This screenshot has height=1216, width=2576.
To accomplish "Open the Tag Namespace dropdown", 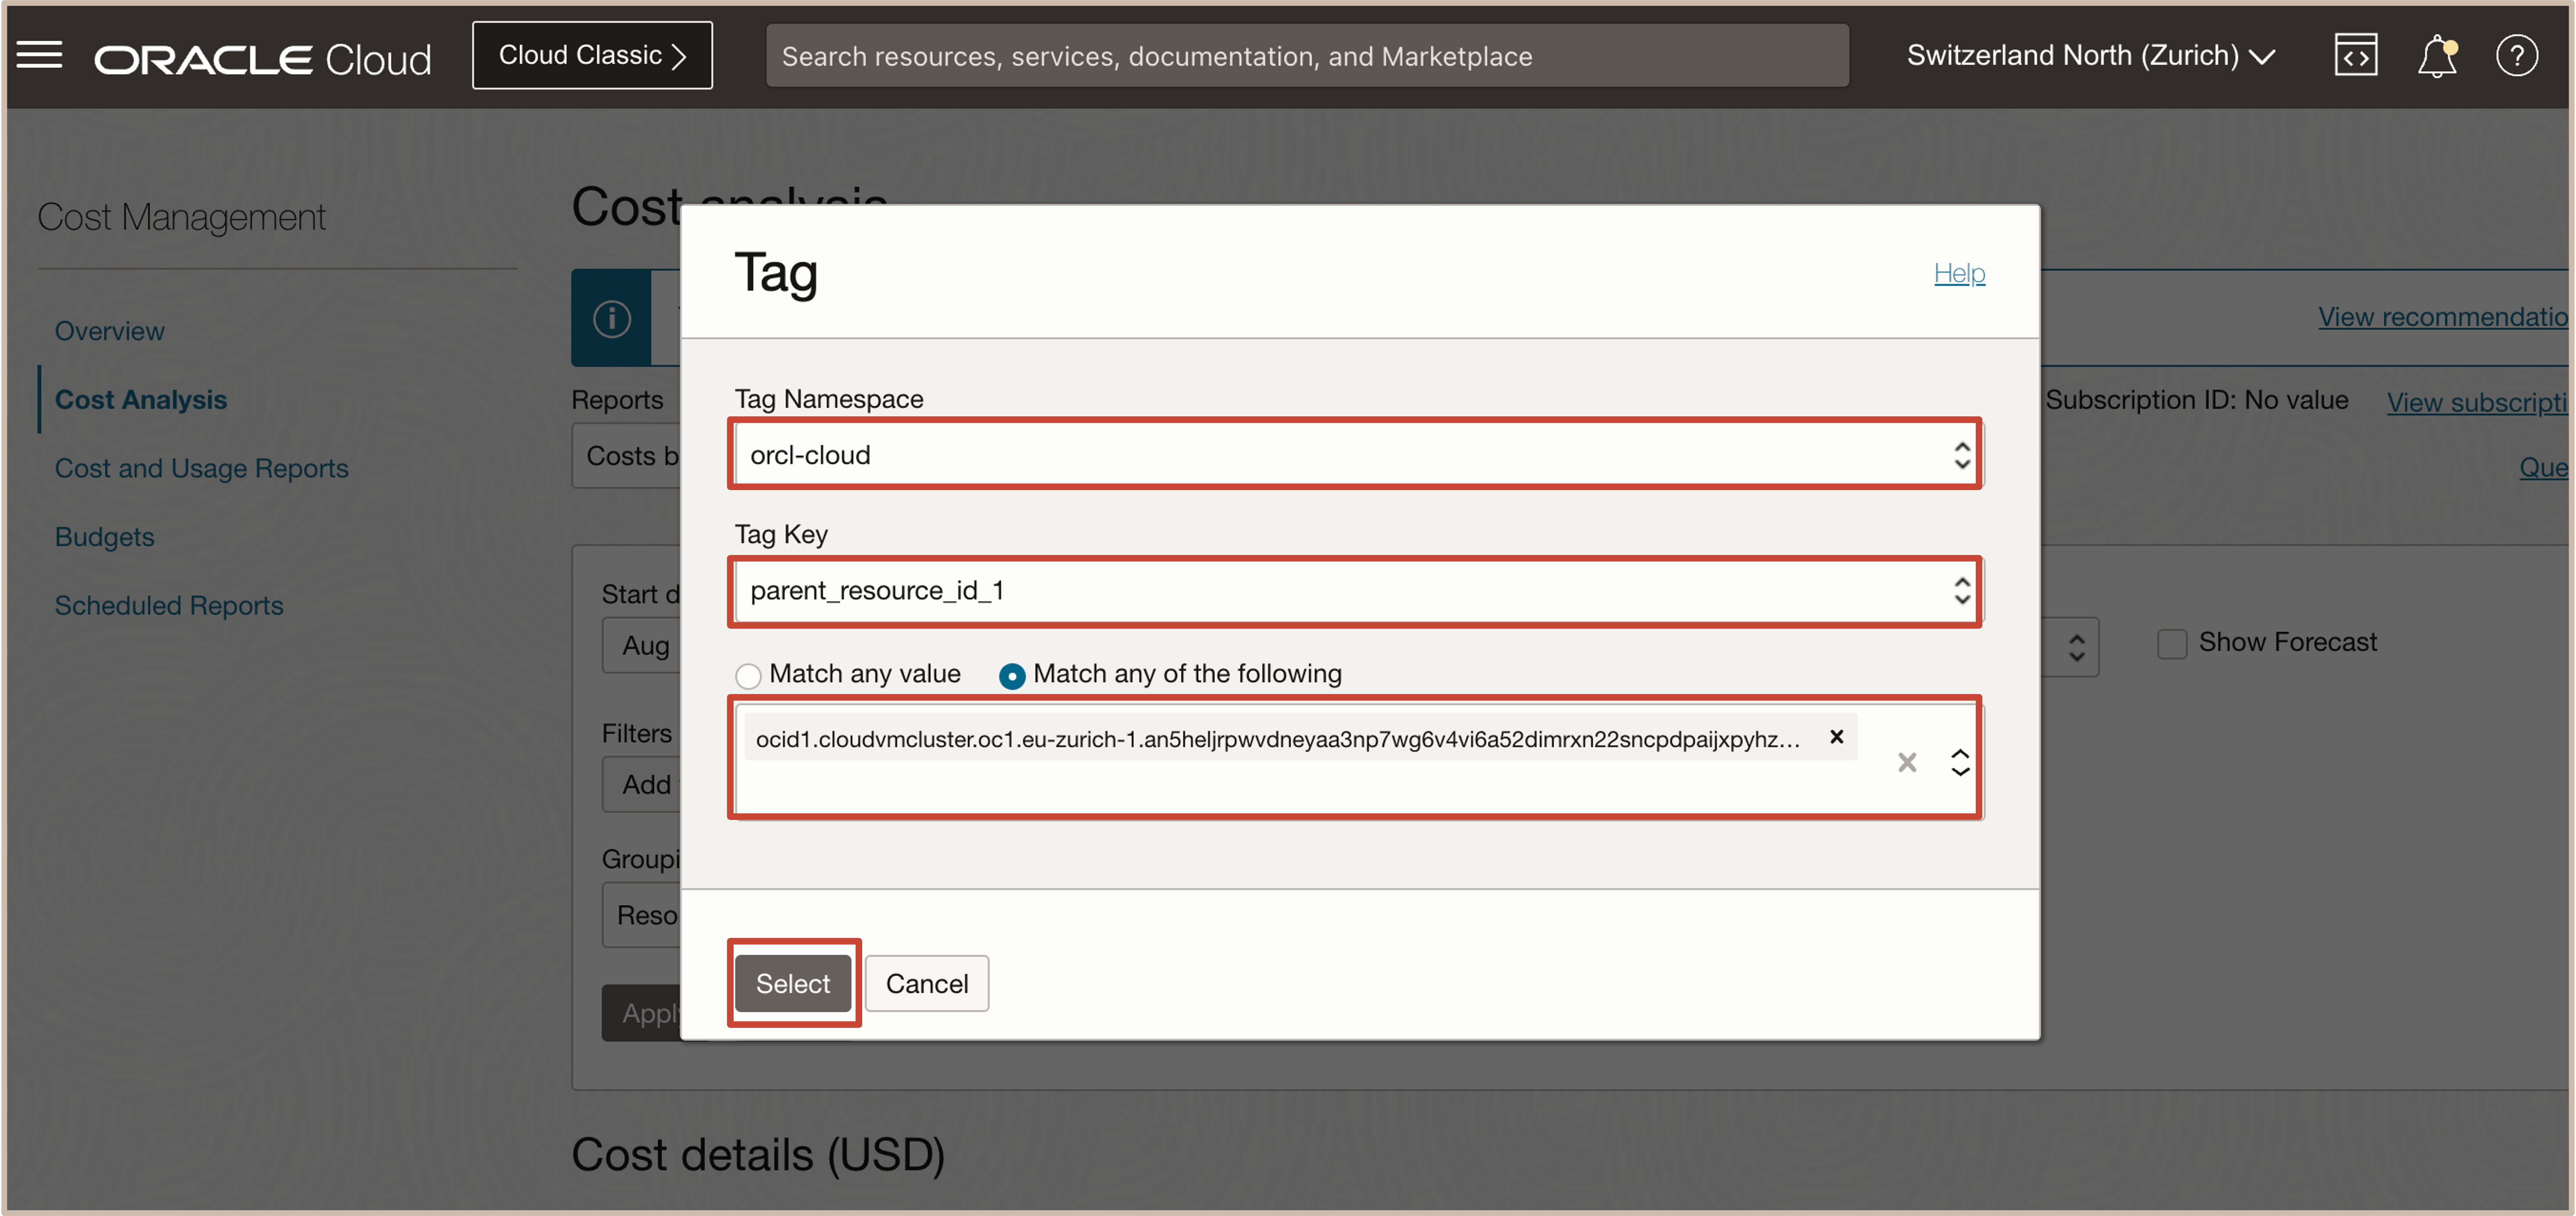I will click(x=1354, y=455).
